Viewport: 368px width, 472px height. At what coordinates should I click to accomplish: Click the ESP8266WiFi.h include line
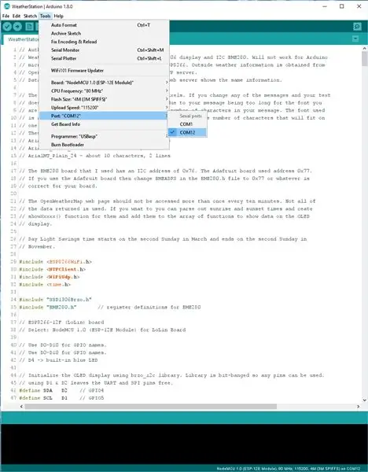(x=55, y=262)
